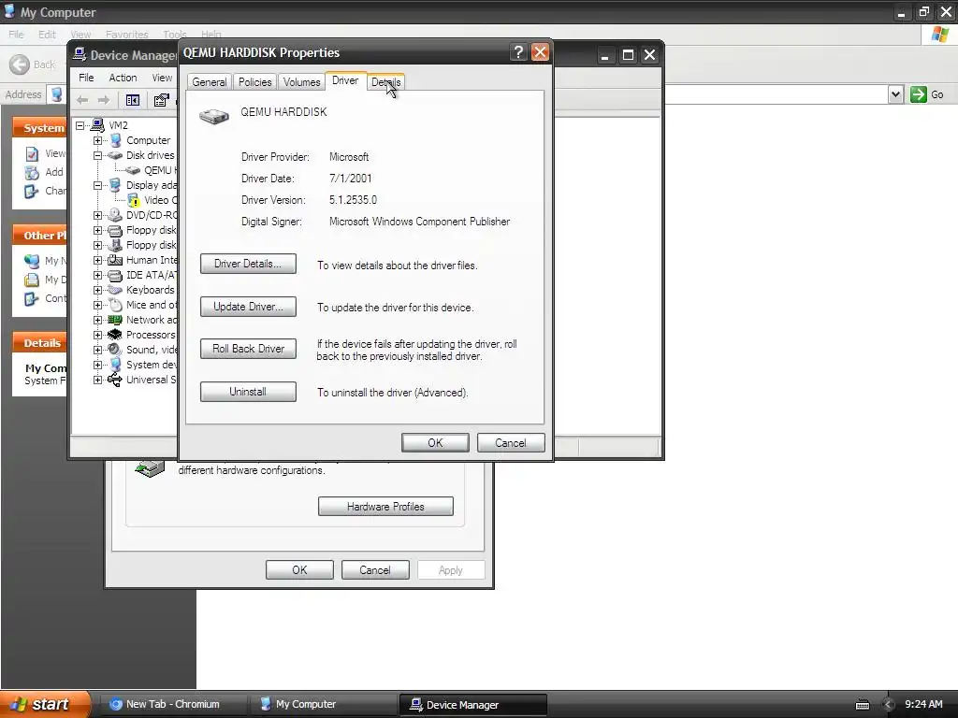
Task: Switch to the Volumes tab
Action: [302, 82]
